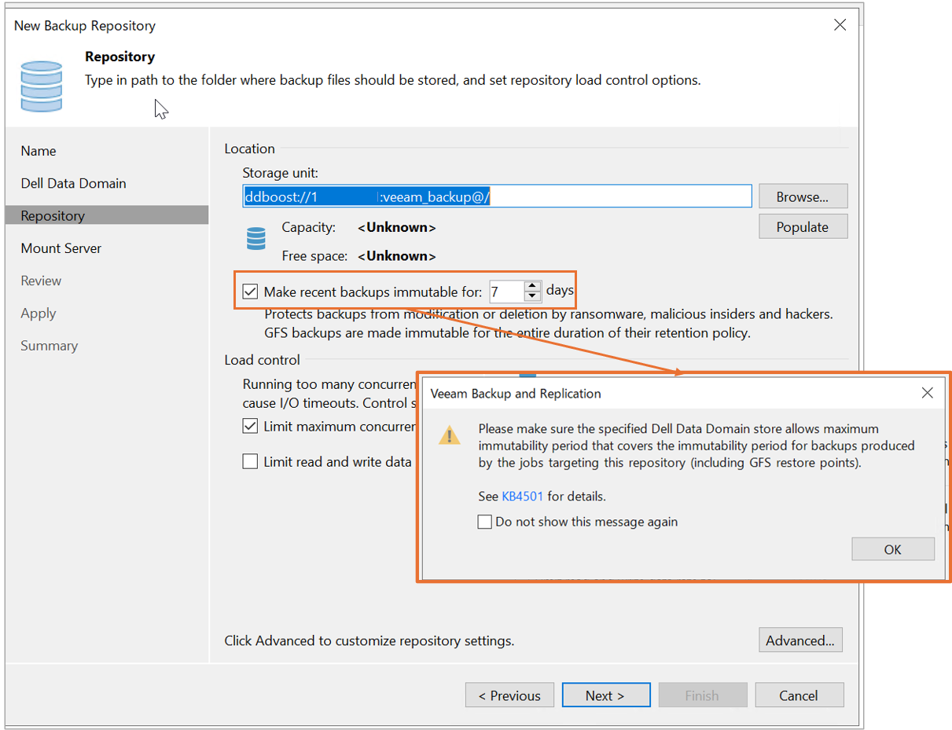Viewport: 952px width, 730px height.
Task: Click the Free space <Unknown> value
Action: (397, 256)
